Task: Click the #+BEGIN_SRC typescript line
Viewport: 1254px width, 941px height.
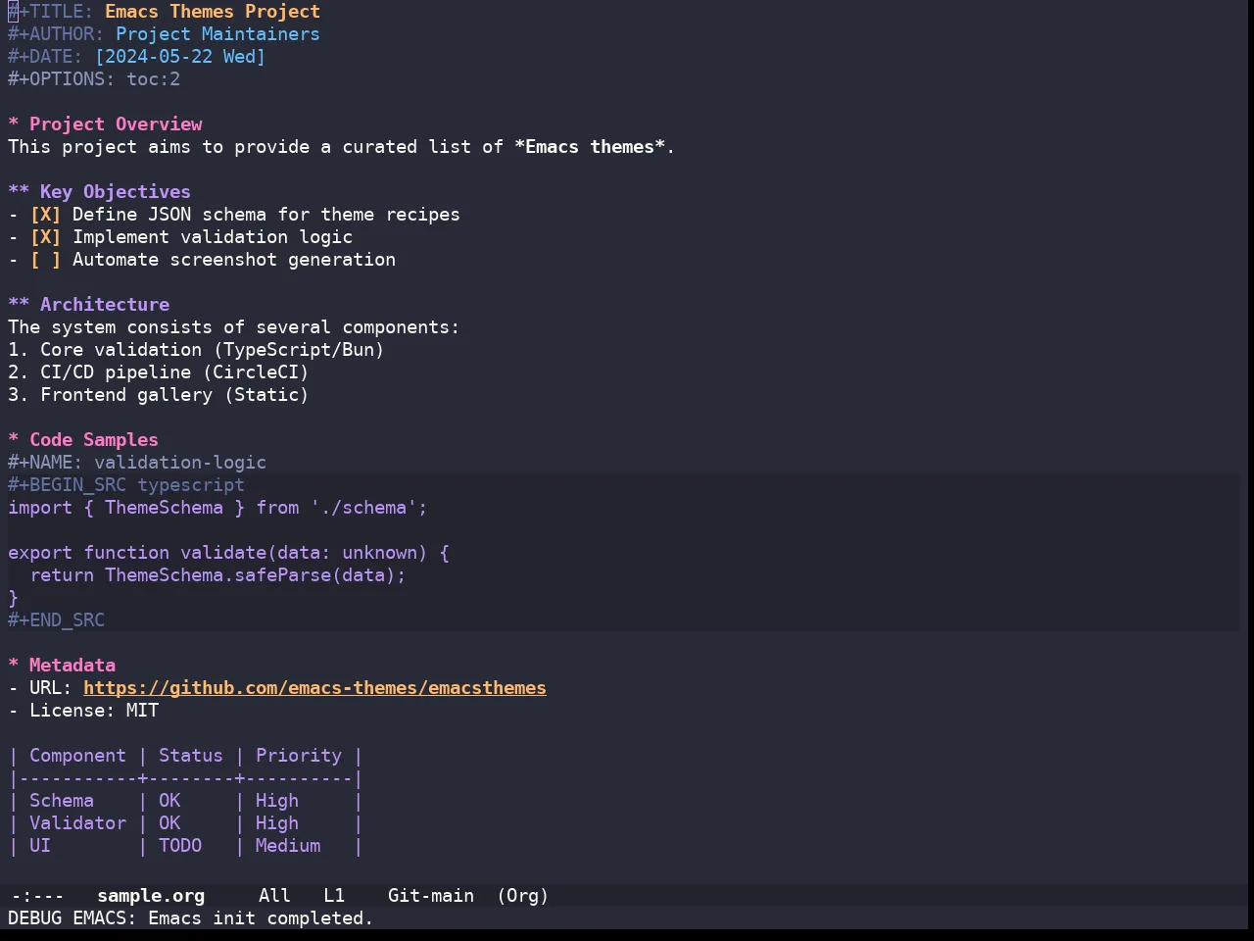Action: (126, 485)
